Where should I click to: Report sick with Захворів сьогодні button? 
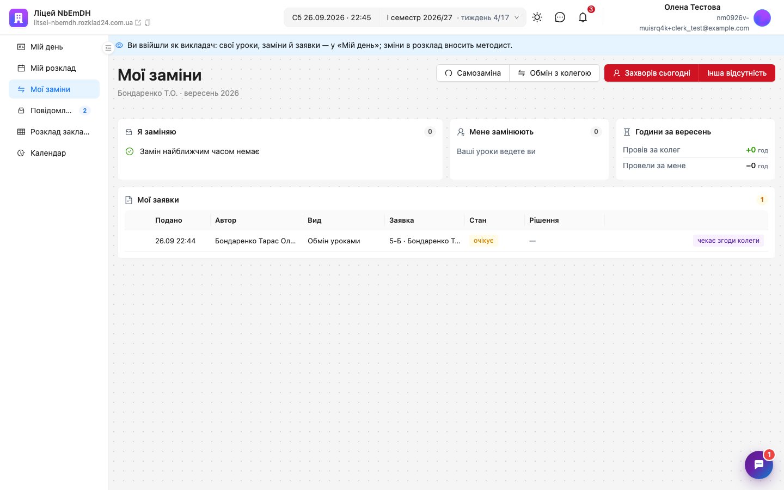point(652,73)
